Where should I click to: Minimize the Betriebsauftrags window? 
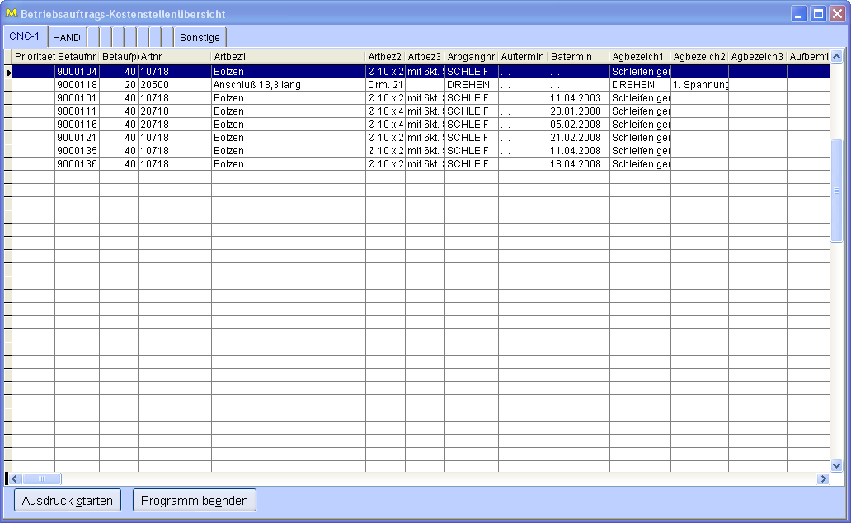[799, 14]
